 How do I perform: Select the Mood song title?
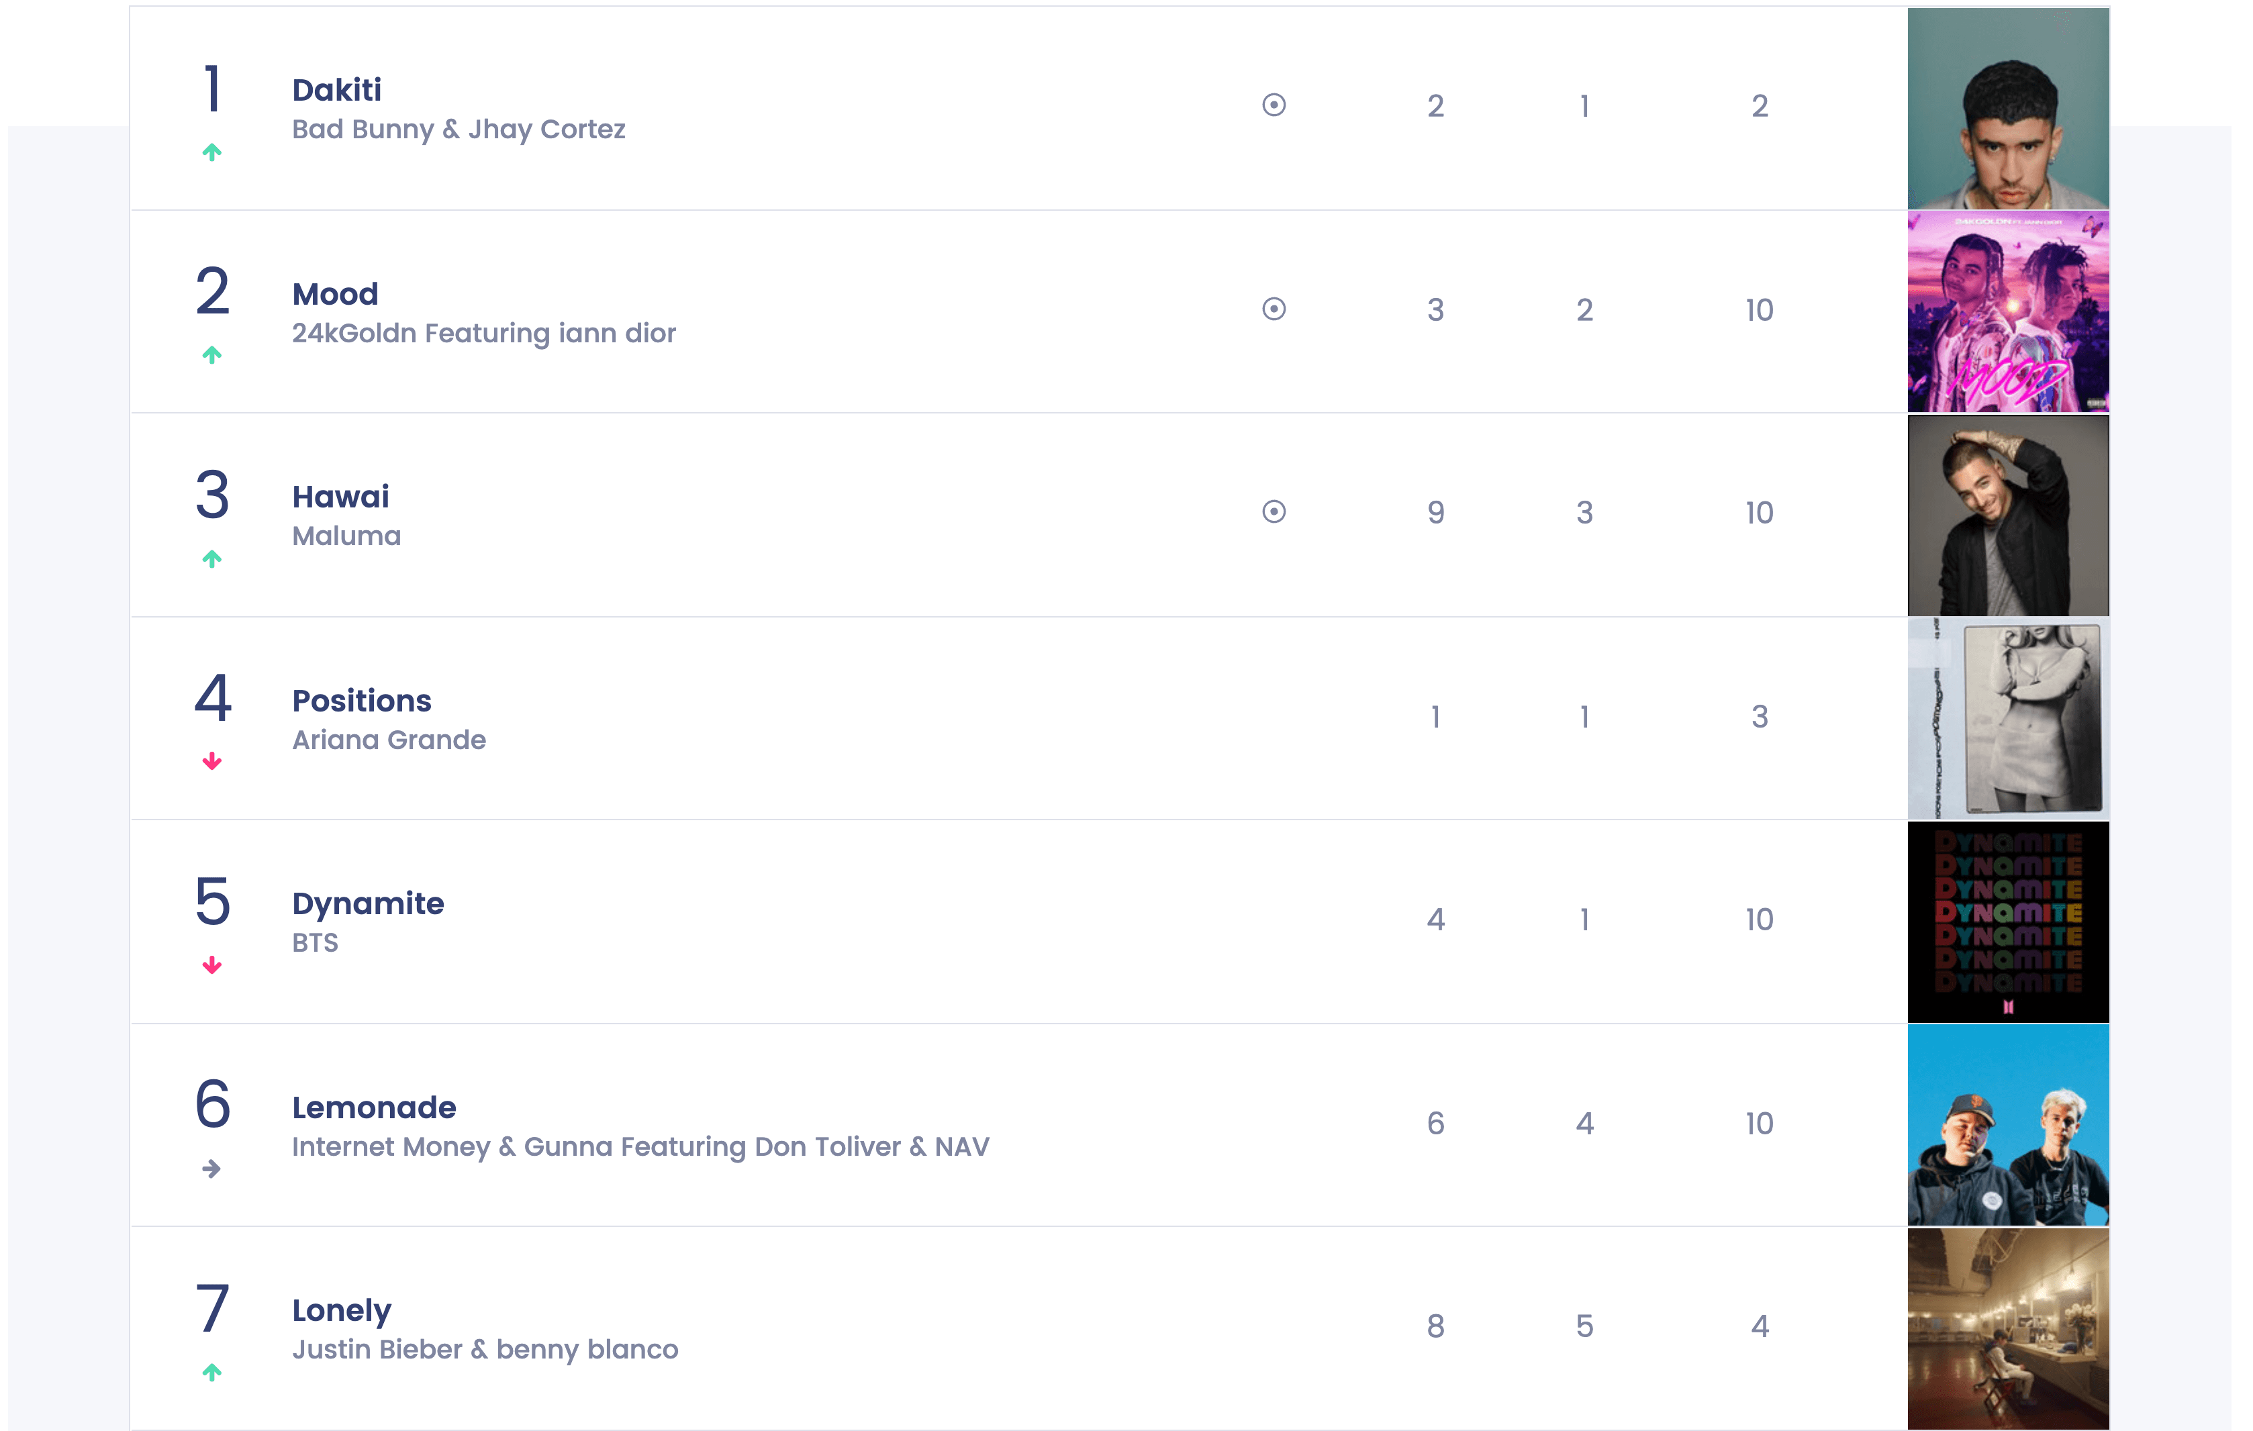click(335, 294)
